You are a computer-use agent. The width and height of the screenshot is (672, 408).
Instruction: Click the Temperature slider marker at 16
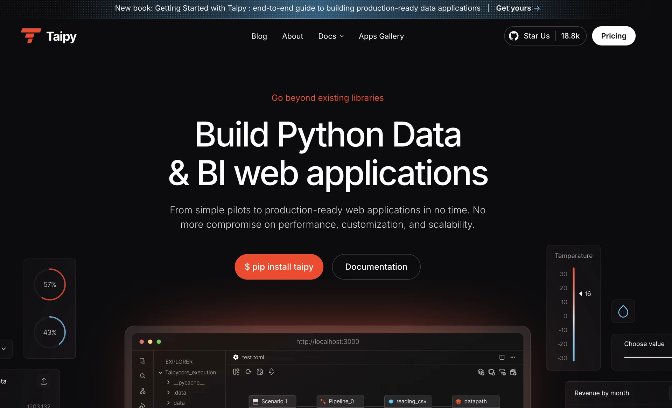coord(581,294)
